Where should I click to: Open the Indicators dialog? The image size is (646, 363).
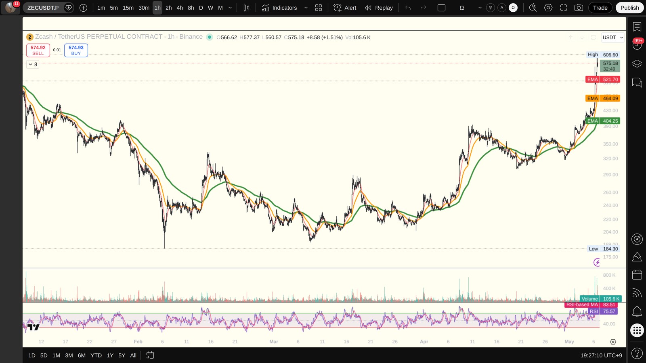click(x=279, y=8)
